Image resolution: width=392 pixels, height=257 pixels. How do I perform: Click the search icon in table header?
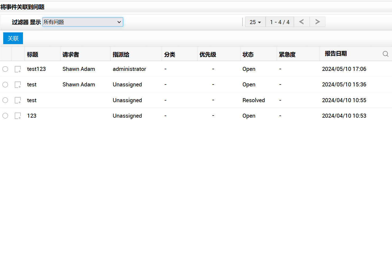385,54
